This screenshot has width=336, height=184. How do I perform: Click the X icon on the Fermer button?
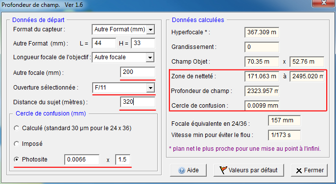pos(299,171)
